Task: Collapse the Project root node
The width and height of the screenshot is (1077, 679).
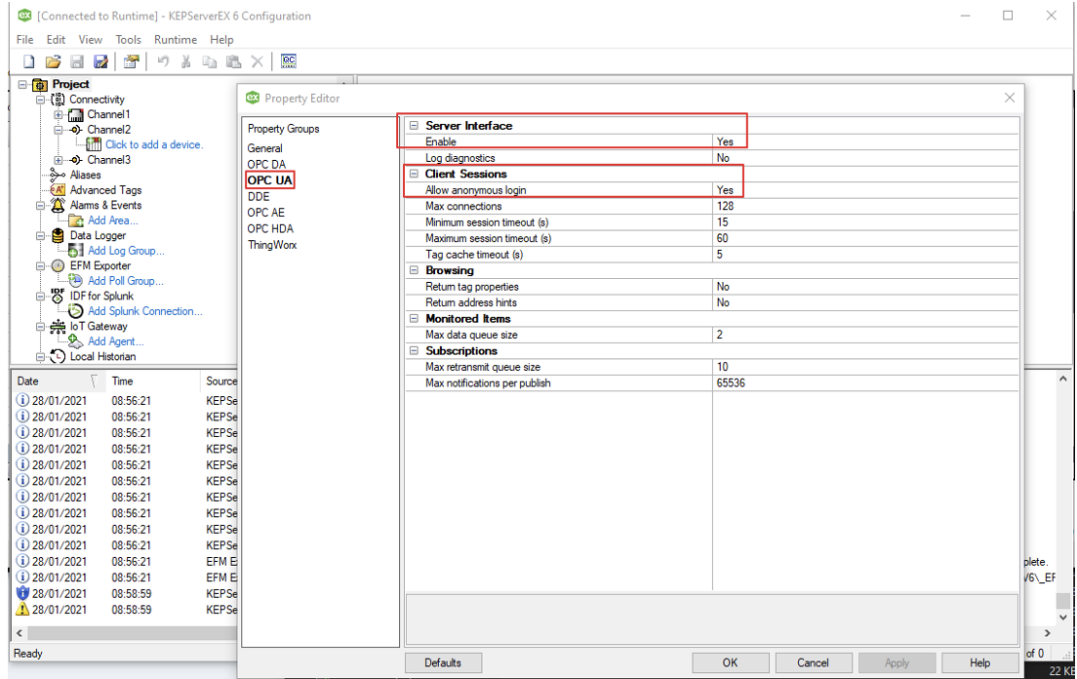Action: (22, 85)
